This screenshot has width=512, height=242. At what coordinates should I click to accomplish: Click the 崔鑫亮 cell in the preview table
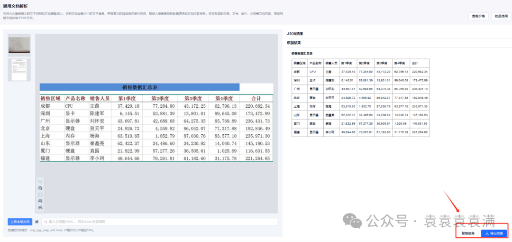click(97, 143)
